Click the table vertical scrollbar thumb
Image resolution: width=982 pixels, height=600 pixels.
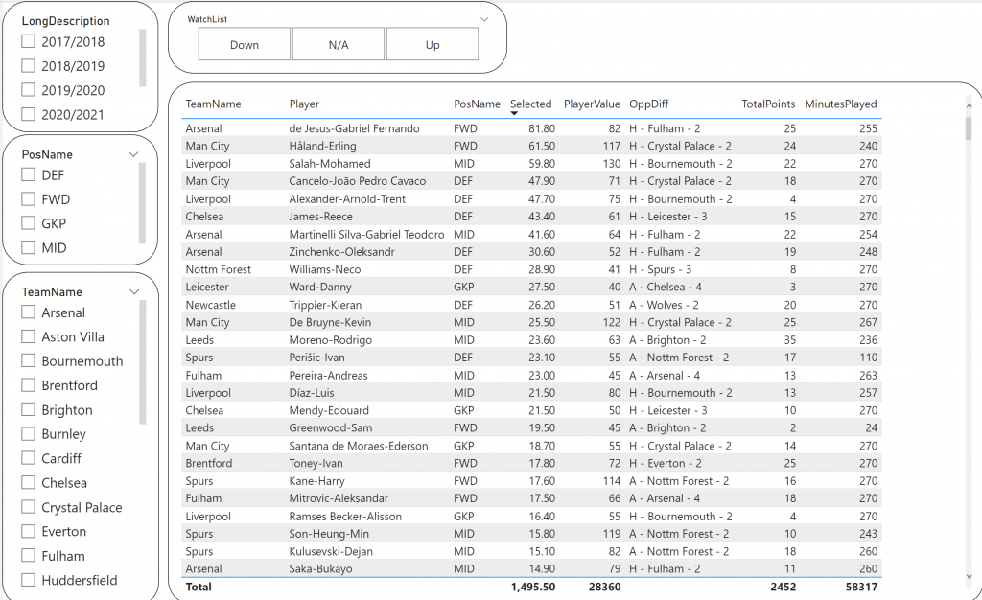click(x=969, y=128)
